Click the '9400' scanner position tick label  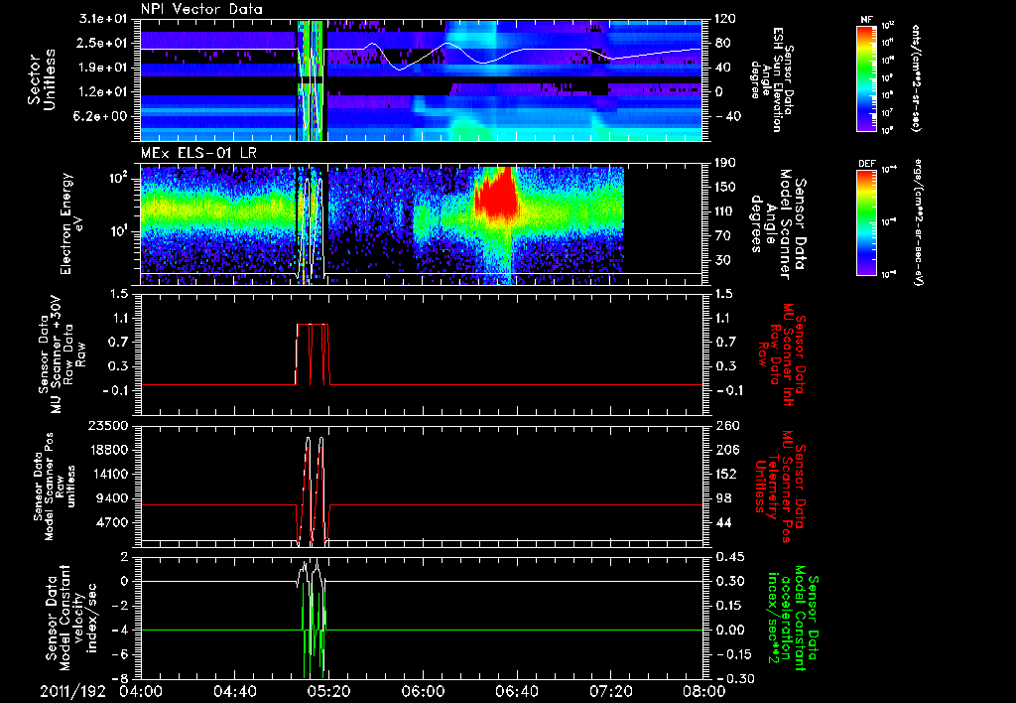(113, 498)
